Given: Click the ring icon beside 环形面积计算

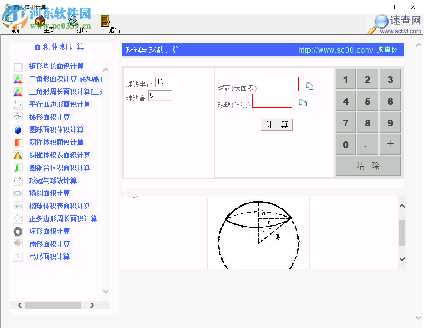Looking at the screenshot, I should (x=18, y=231).
